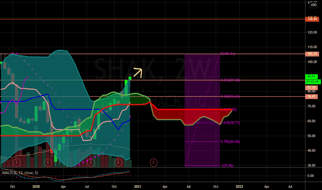
Task: Select the 87.50 price line label
Action: [x=312, y=88]
